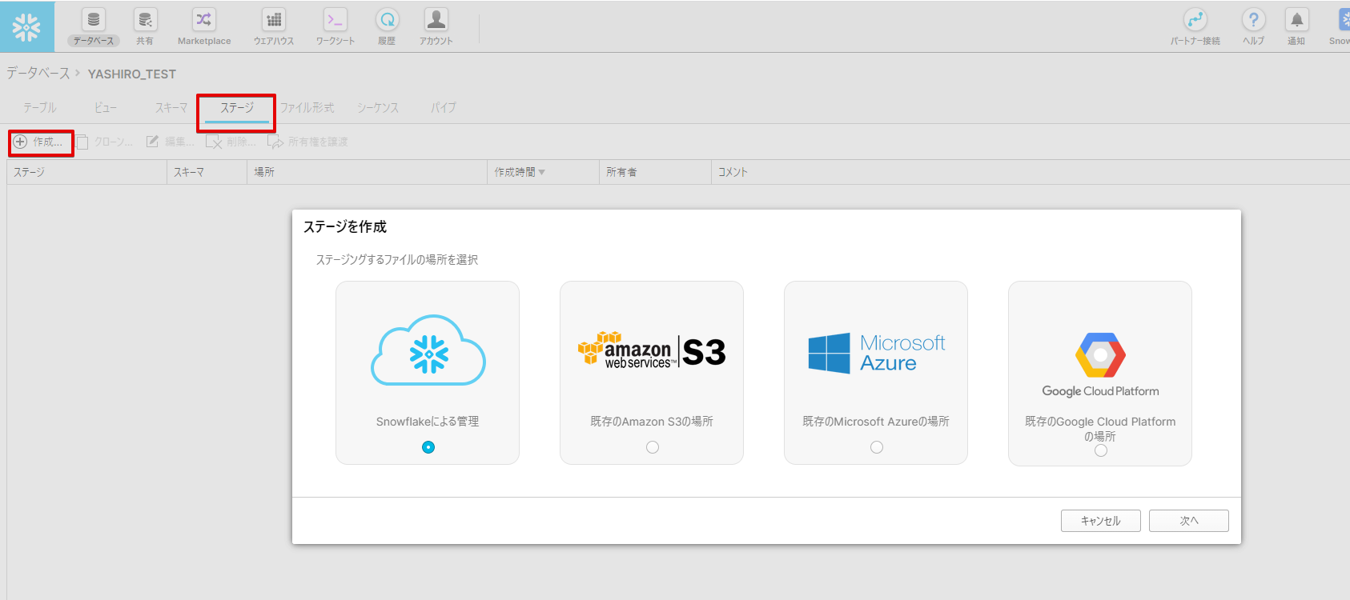Switch to the ステージ tab
1350x600 pixels.
click(x=237, y=108)
